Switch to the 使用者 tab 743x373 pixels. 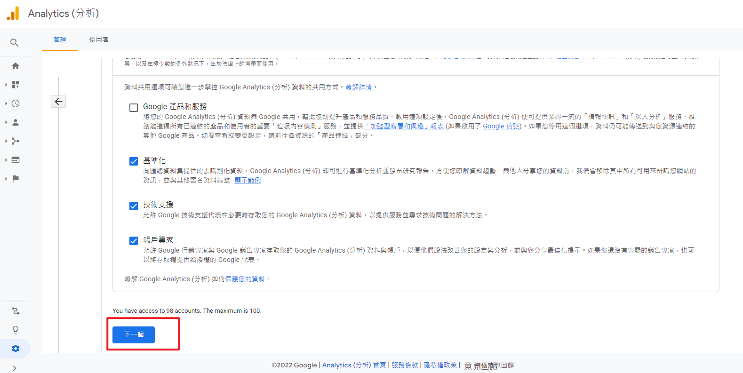pos(99,40)
